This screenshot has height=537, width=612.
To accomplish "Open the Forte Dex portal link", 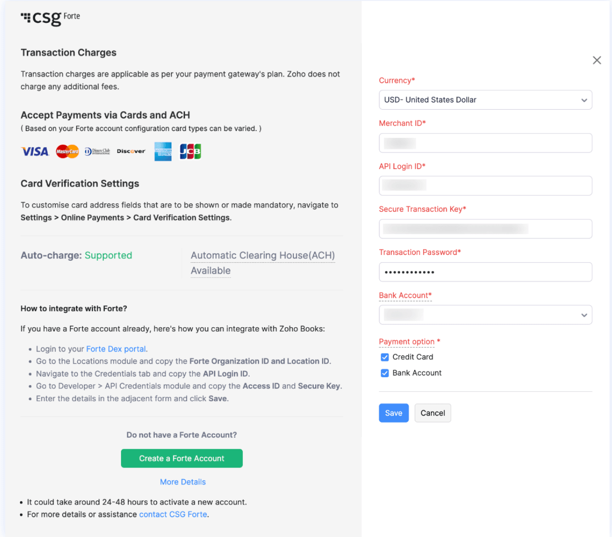I will pyautogui.click(x=116, y=349).
